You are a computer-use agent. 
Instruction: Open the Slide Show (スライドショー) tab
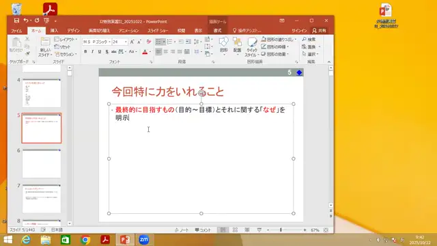pos(158,31)
